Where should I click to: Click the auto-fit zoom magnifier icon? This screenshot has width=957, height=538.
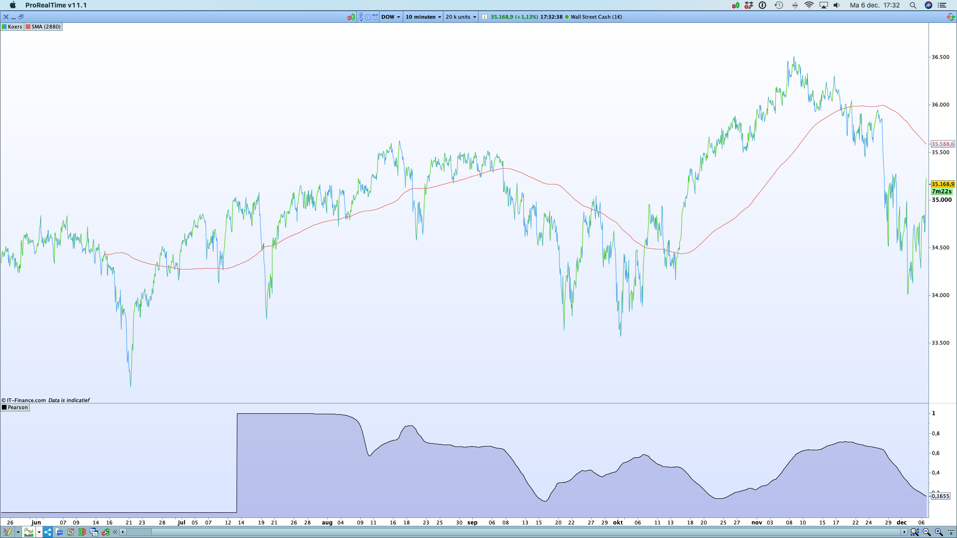pos(914,532)
